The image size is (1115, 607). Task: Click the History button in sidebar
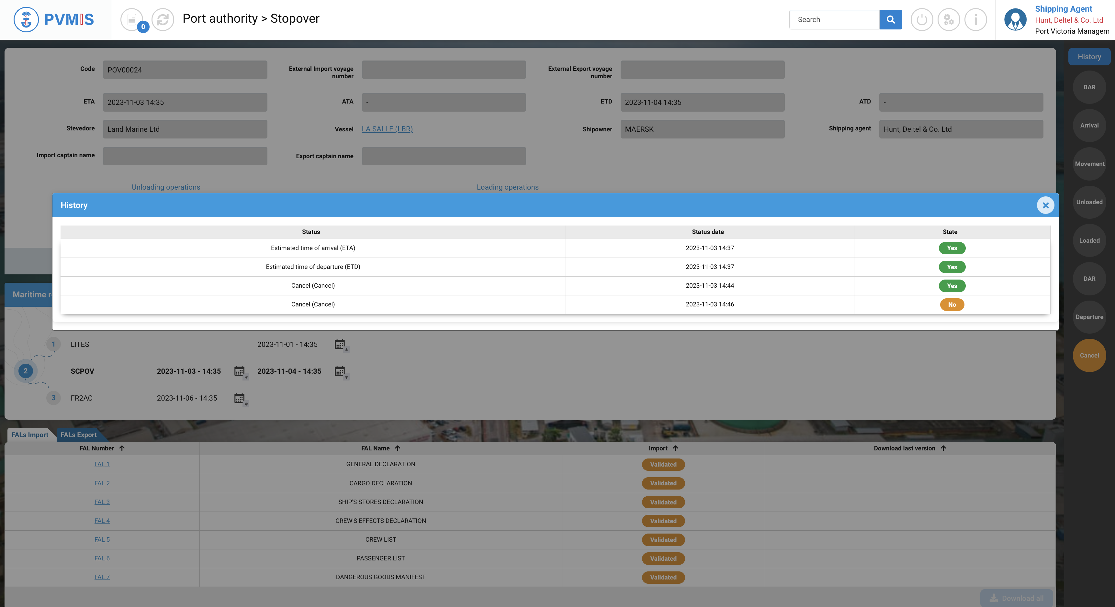point(1089,57)
